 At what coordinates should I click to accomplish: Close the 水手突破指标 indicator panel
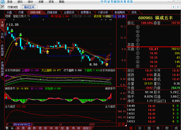[x=125, y=70]
